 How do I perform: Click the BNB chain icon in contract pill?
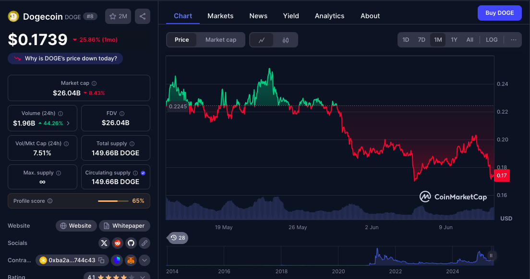coord(43,260)
